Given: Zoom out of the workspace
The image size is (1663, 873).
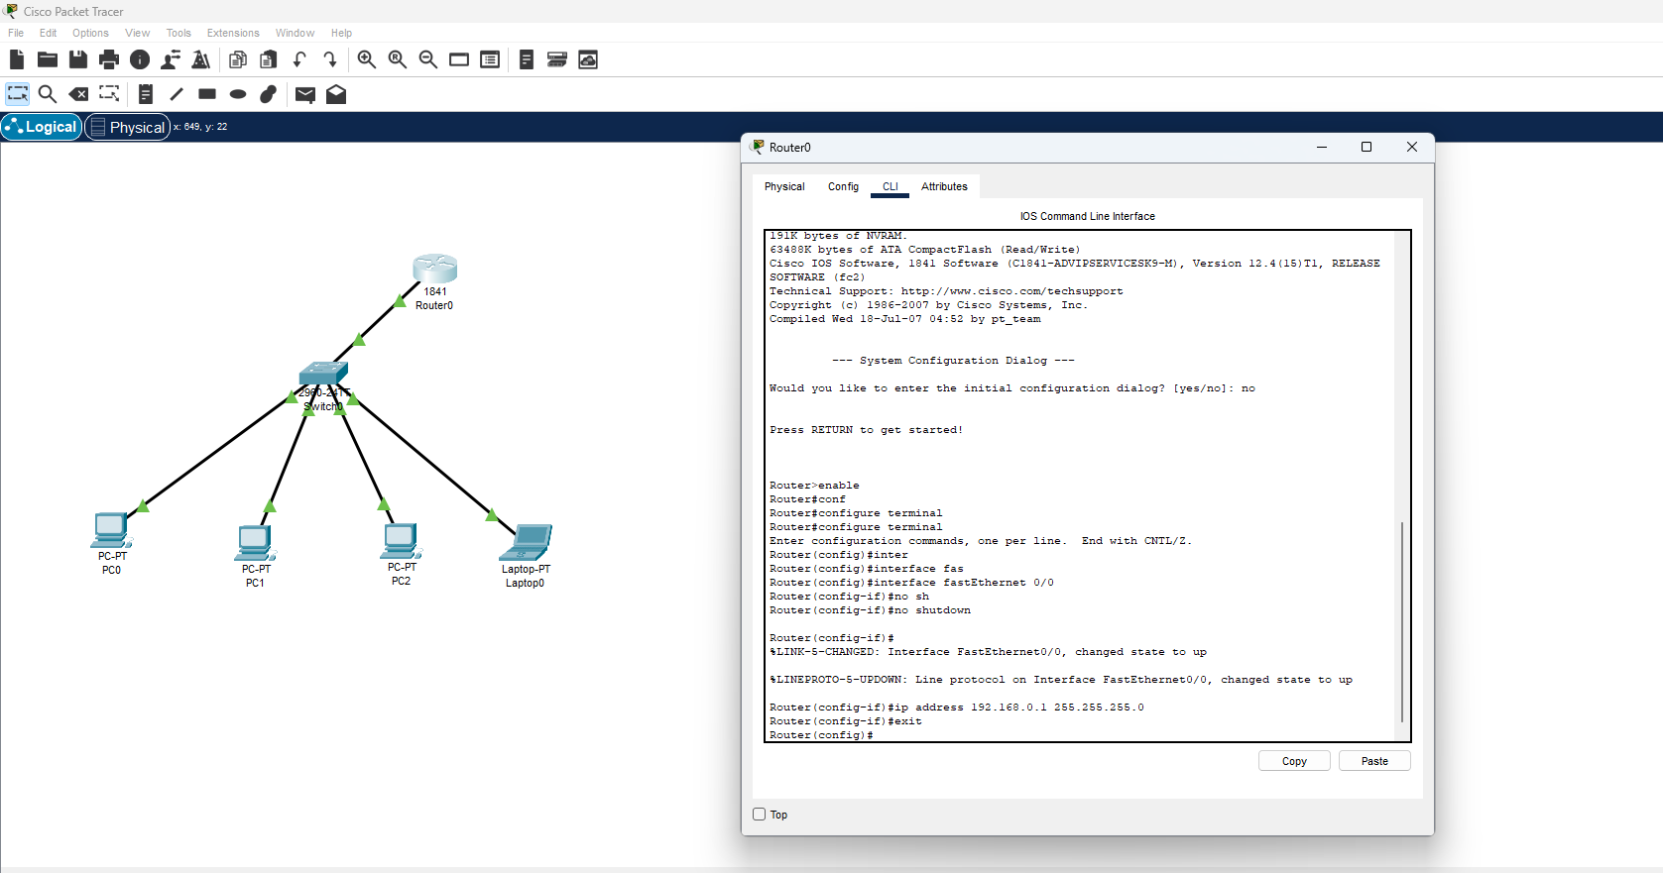Looking at the screenshot, I should click(x=428, y=59).
